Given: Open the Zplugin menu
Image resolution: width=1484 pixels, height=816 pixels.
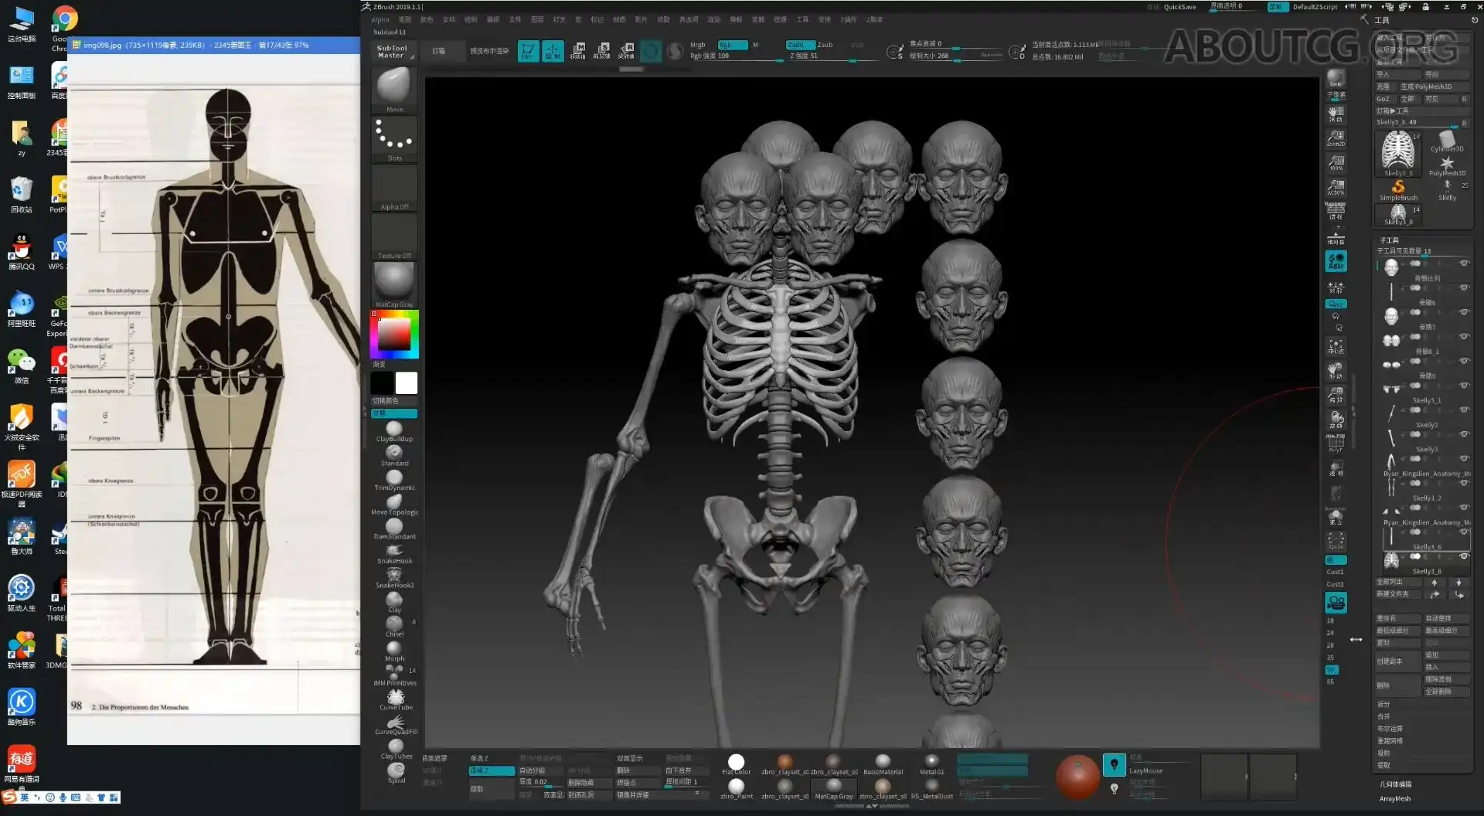Looking at the screenshot, I should (x=847, y=19).
